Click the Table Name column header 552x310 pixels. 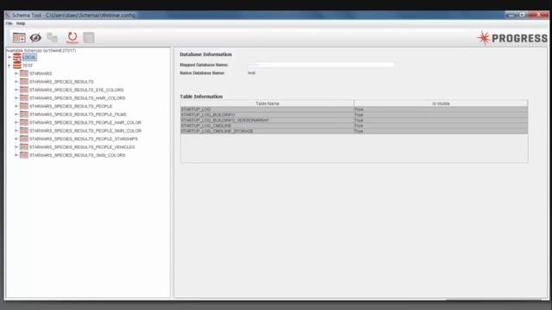267,103
